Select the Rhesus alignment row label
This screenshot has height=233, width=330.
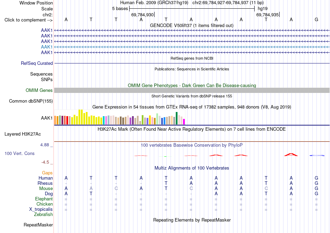point(45,183)
